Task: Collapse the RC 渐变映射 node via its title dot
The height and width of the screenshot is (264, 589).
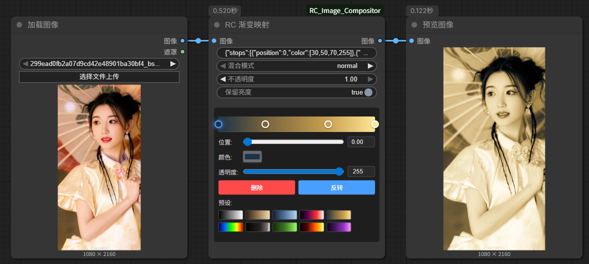Action: pos(217,25)
